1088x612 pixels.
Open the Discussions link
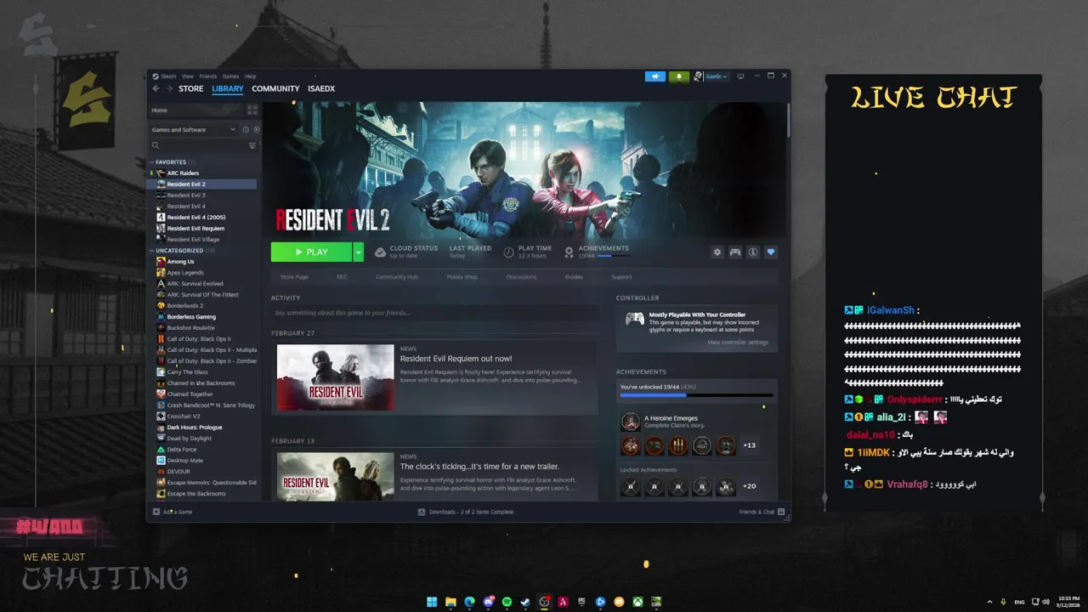click(521, 277)
